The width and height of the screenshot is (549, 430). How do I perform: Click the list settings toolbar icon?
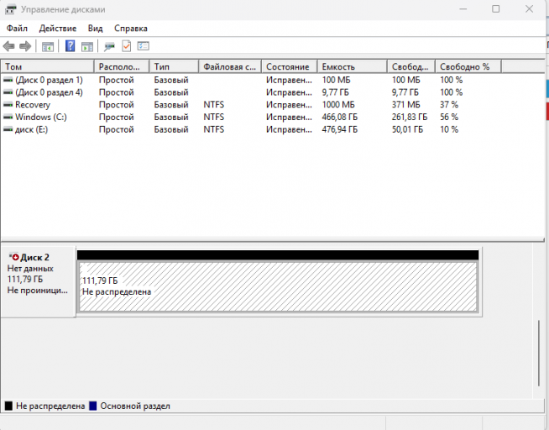point(144,46)
